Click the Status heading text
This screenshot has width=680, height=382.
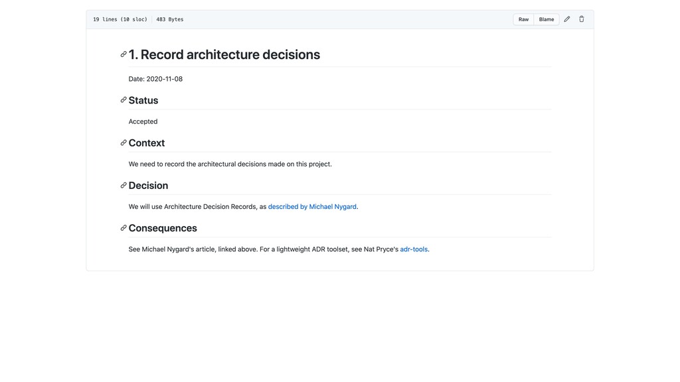pyautogui.click(x=143, y=100)
